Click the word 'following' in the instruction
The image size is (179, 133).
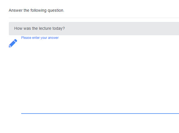point(39,11)
